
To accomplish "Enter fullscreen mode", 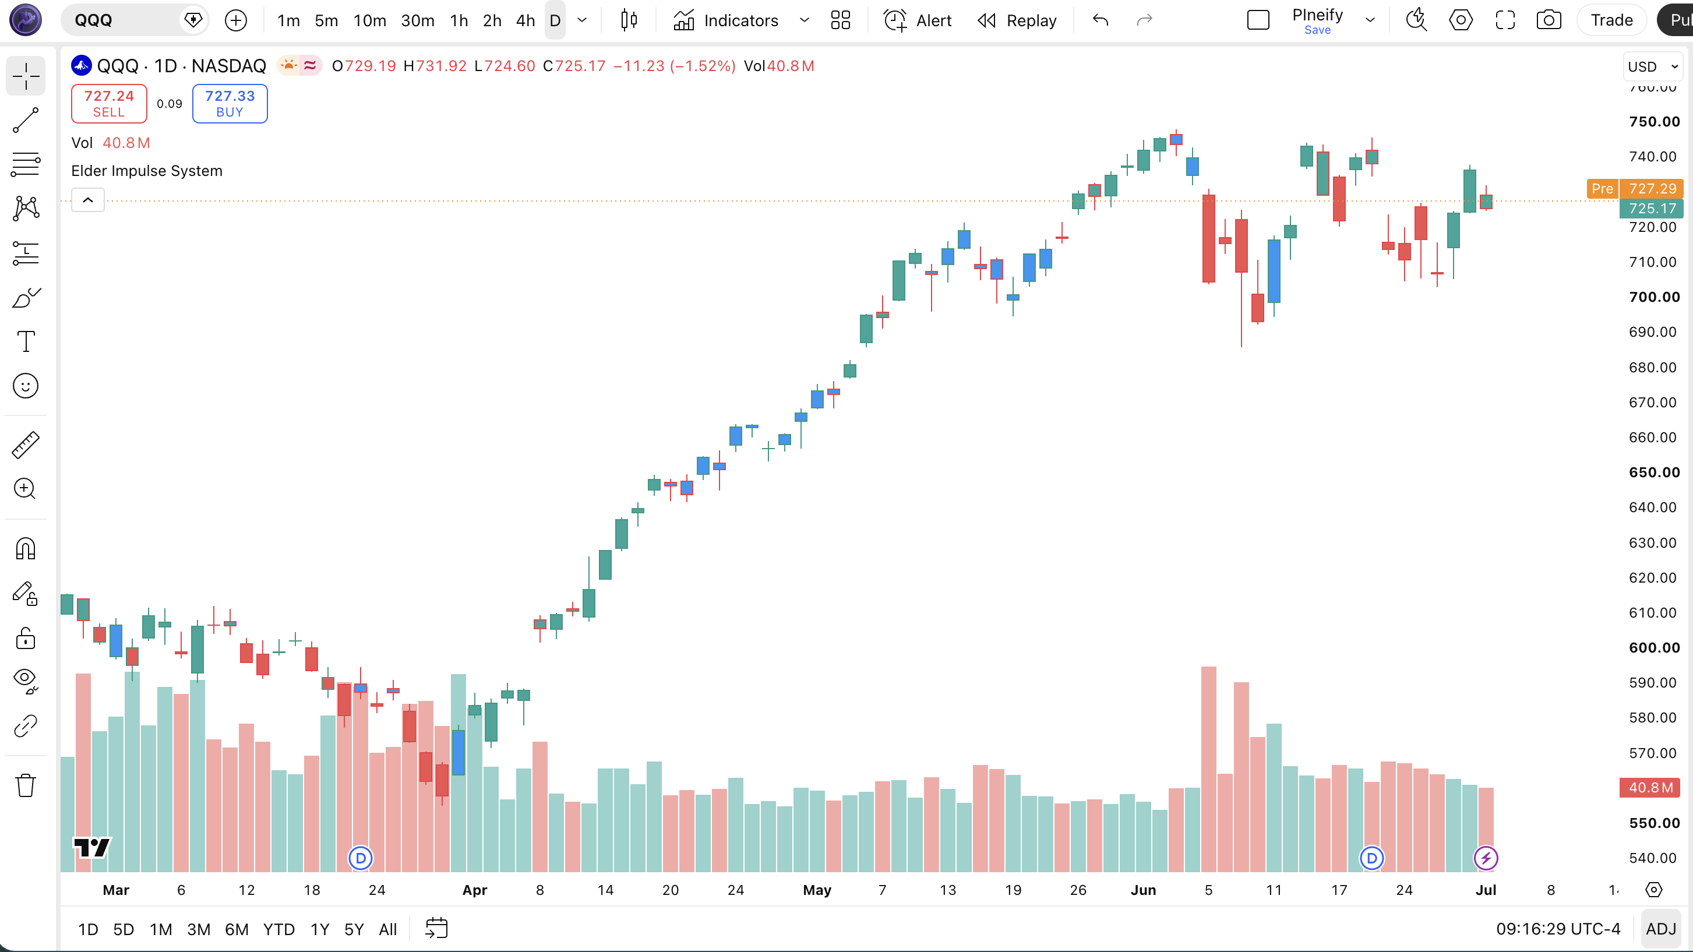I will pyautogui.click(x=1505, y=20).
